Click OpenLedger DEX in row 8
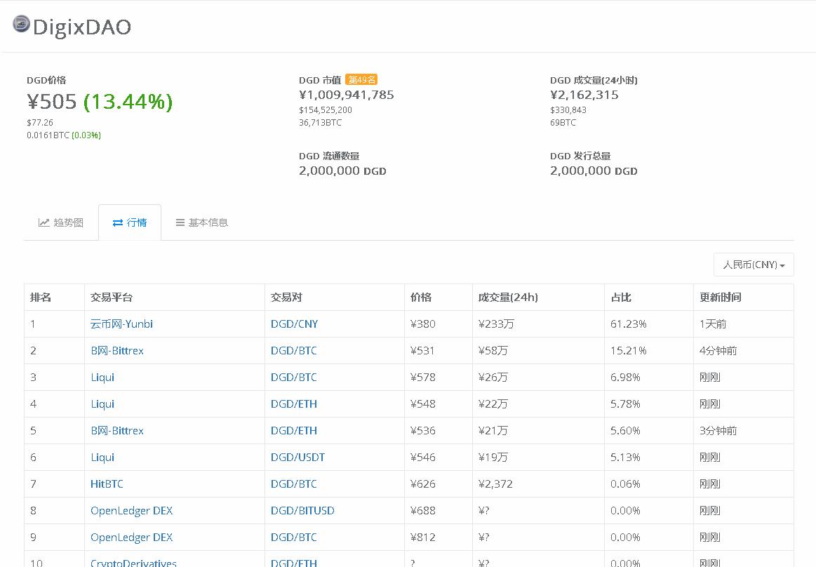Screen dimensions: 816x567 tap(131, 511)
